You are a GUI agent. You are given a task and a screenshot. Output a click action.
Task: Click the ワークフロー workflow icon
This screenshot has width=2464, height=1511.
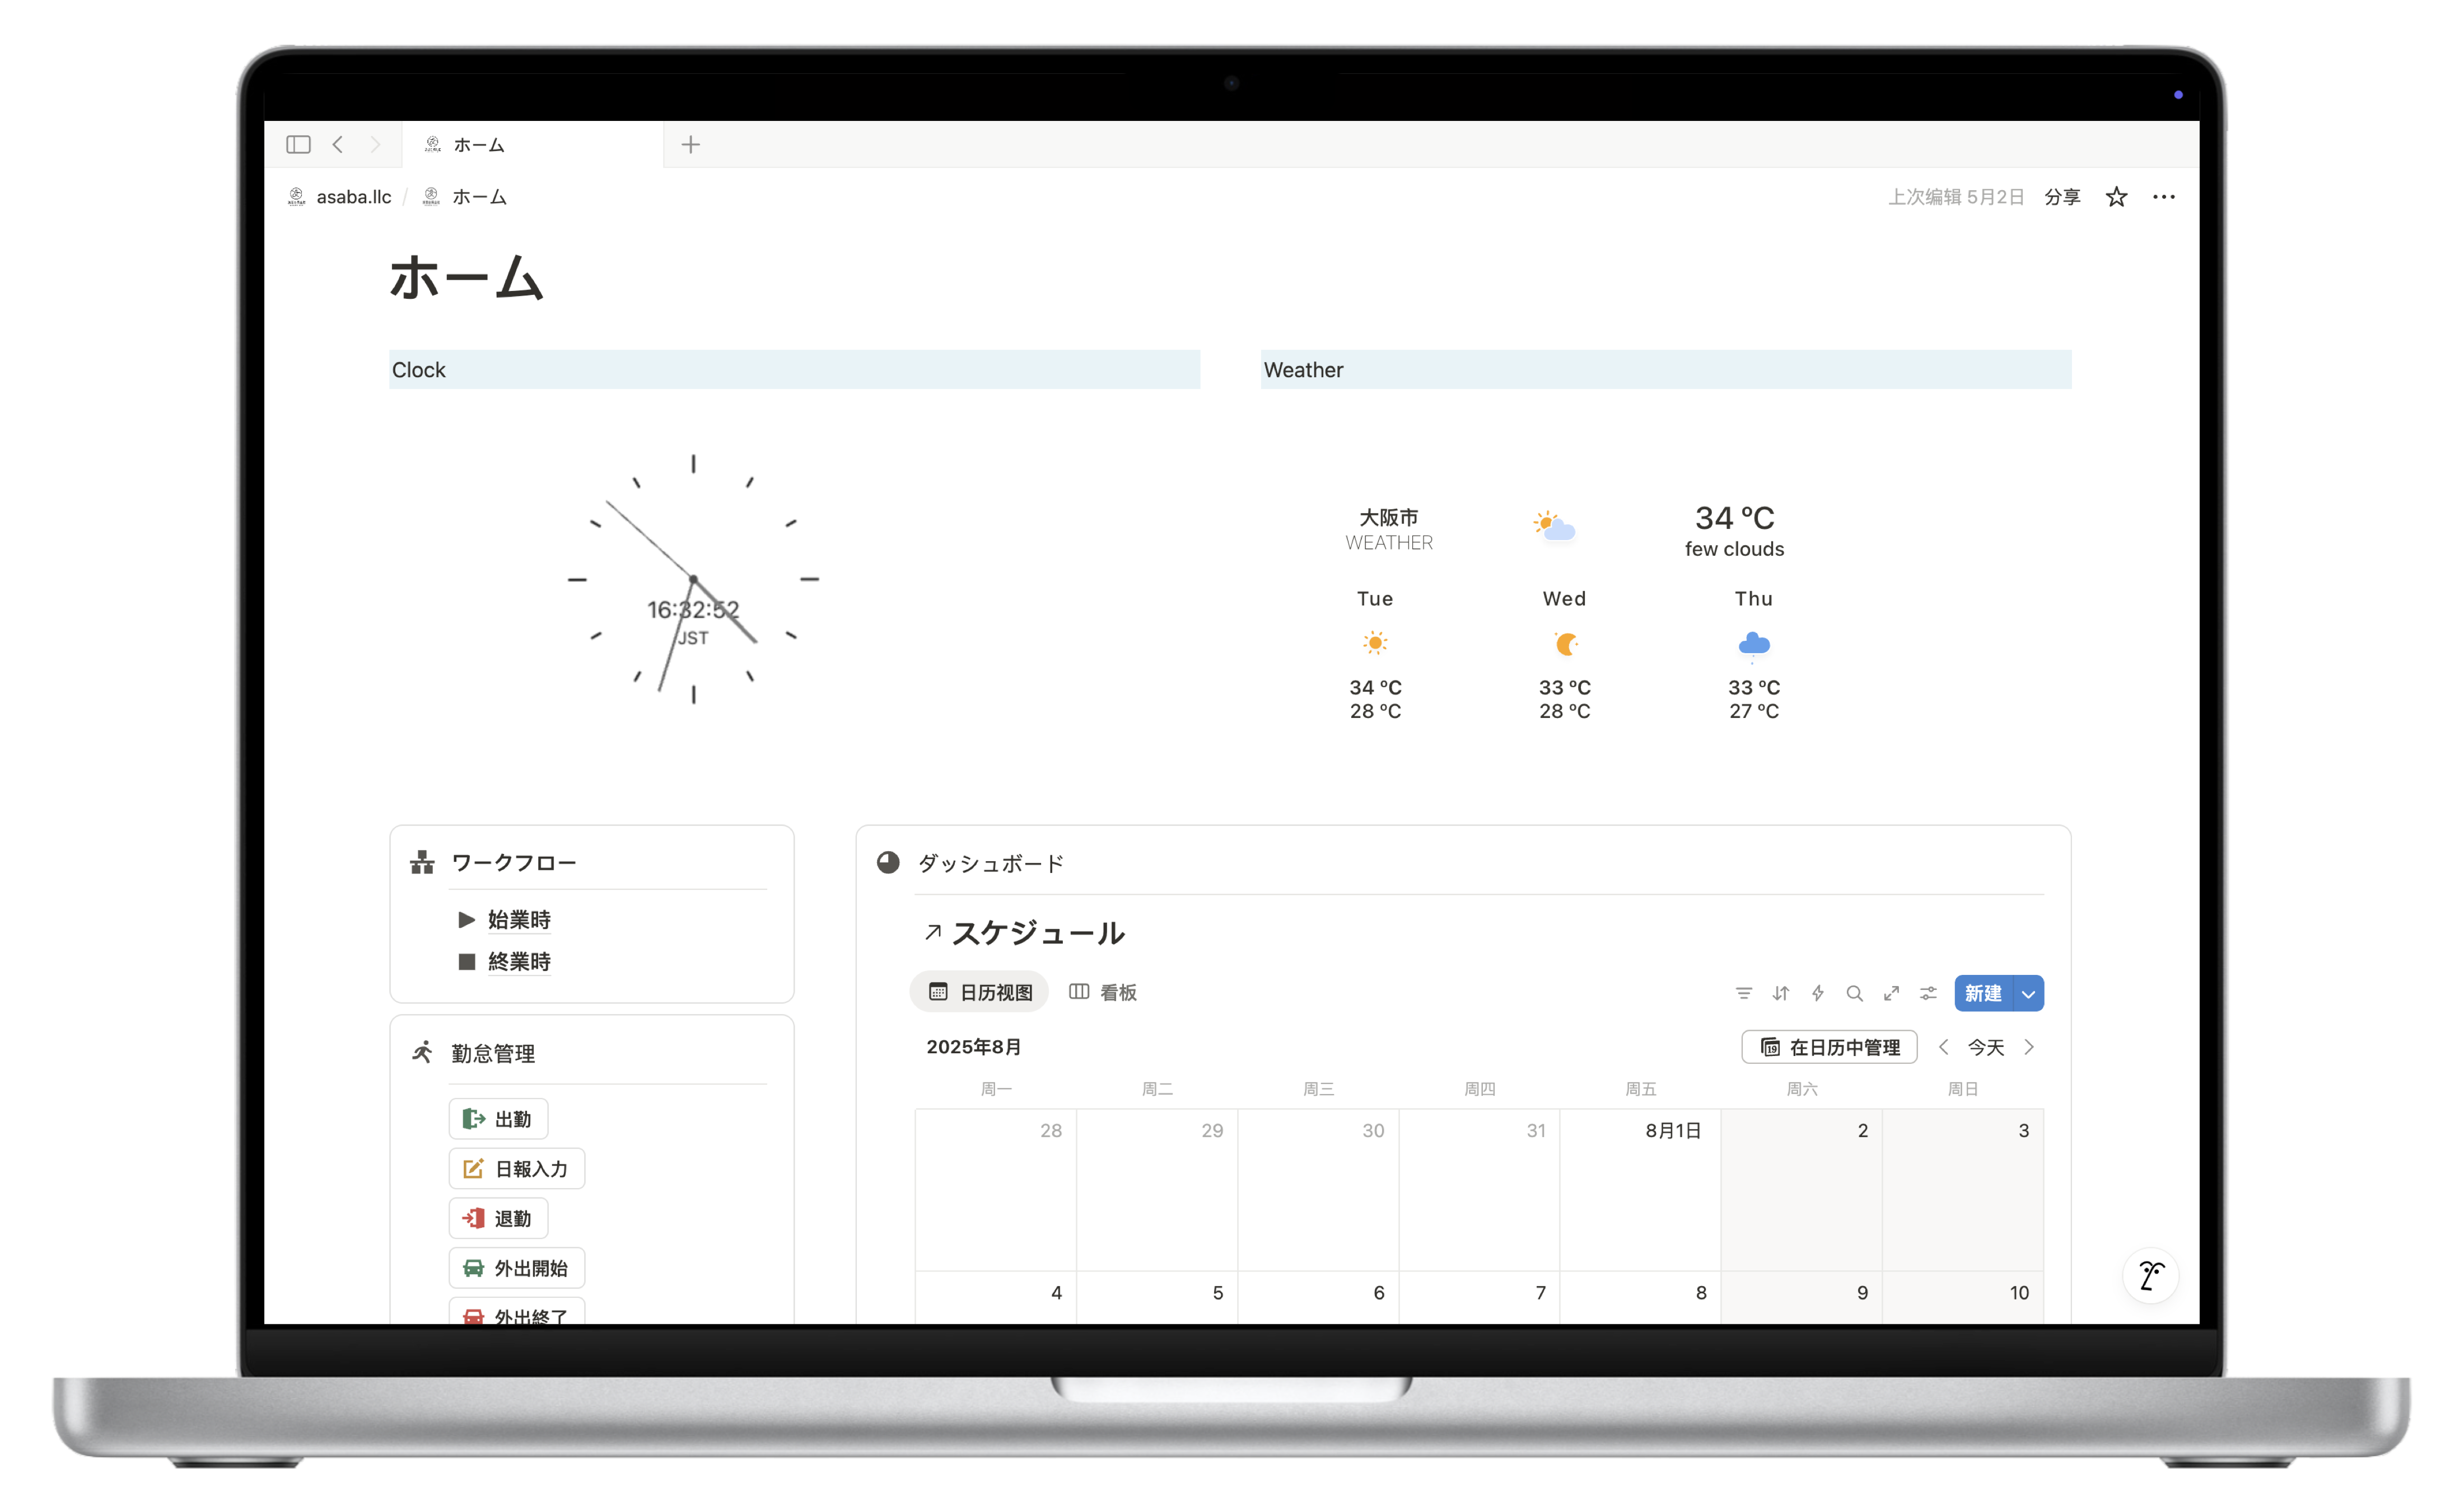pos(422,862)
